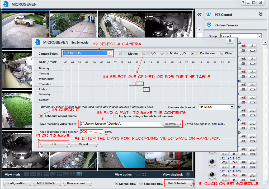Check Apply recording schedule to all cameras

[x=115, y=116]
